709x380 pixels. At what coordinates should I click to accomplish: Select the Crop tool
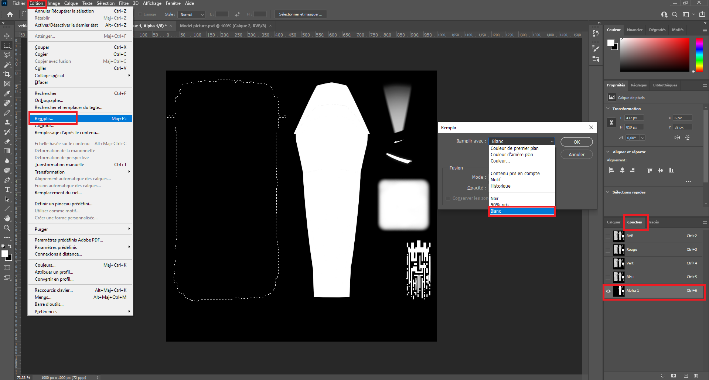(7, 74)
